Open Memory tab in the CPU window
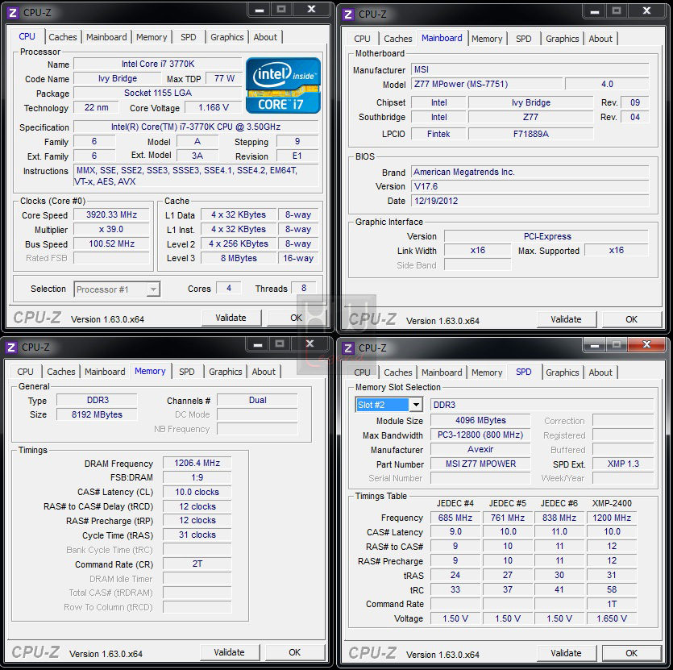Screen dimensions: 673x670 tap(152, 37)
